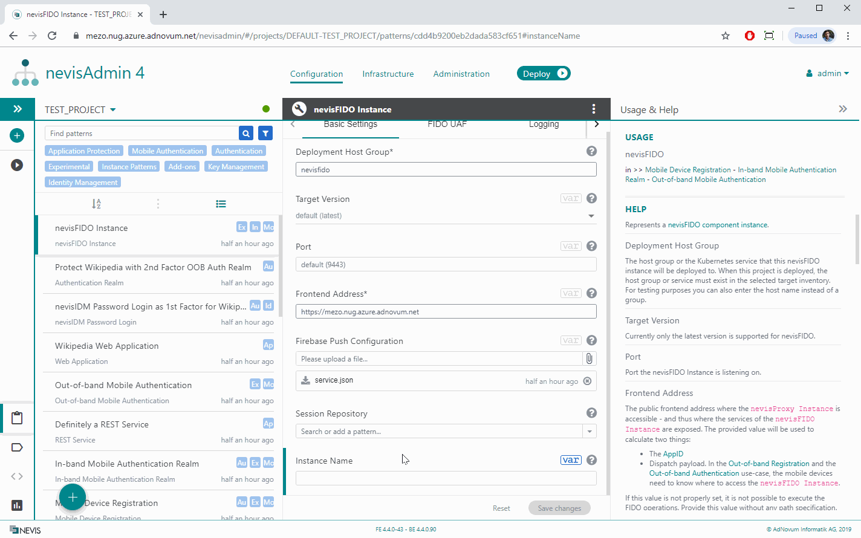Click the floating green plus add pattern button
Screen dimensions: 861x538
(73, 497)
